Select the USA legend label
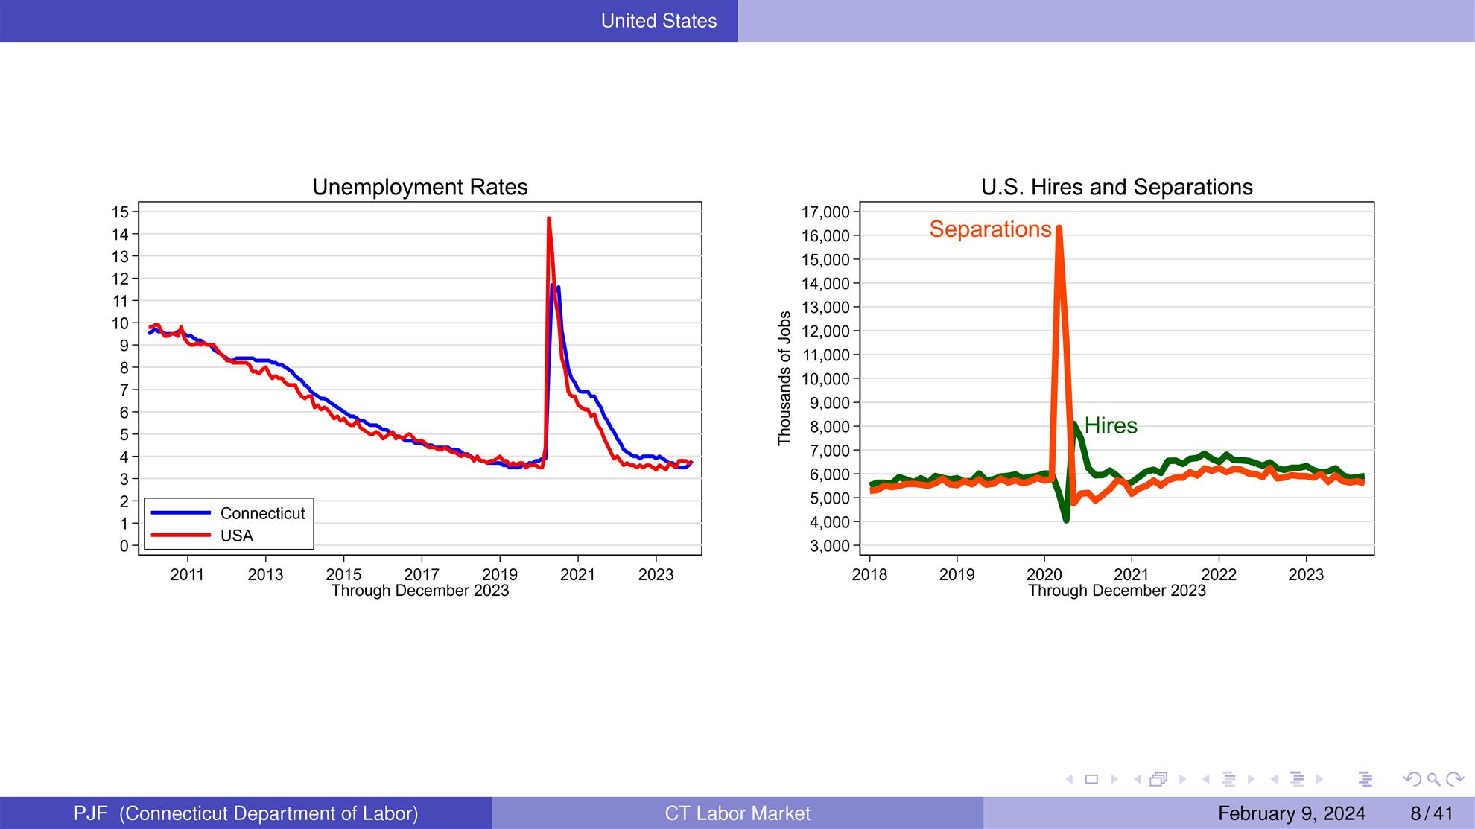The width and height of the screenshot is (1475, 829). 237,536
